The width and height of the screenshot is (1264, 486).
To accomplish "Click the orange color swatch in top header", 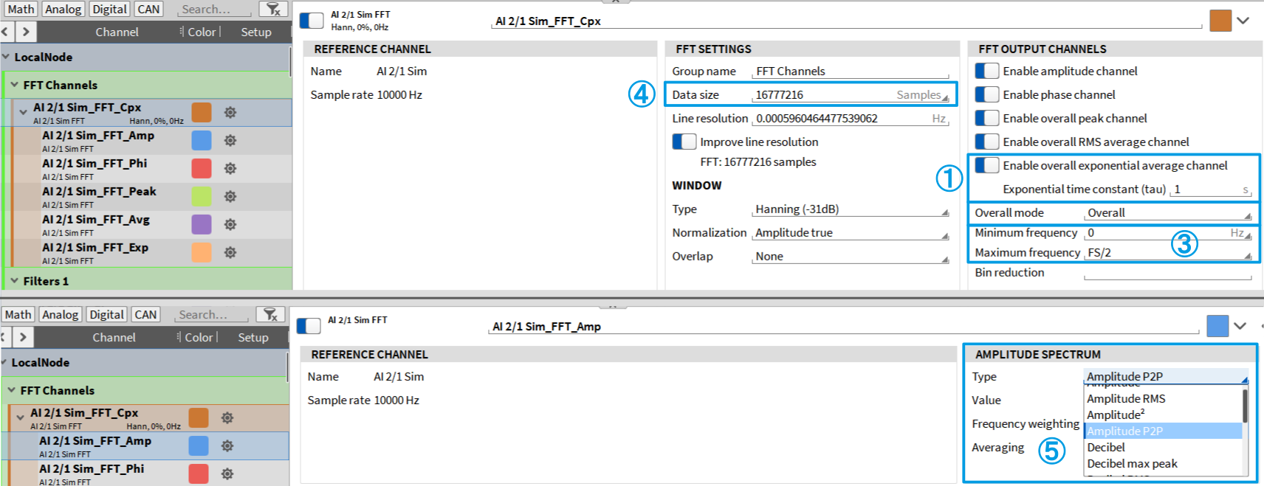I will point(1220,21).
